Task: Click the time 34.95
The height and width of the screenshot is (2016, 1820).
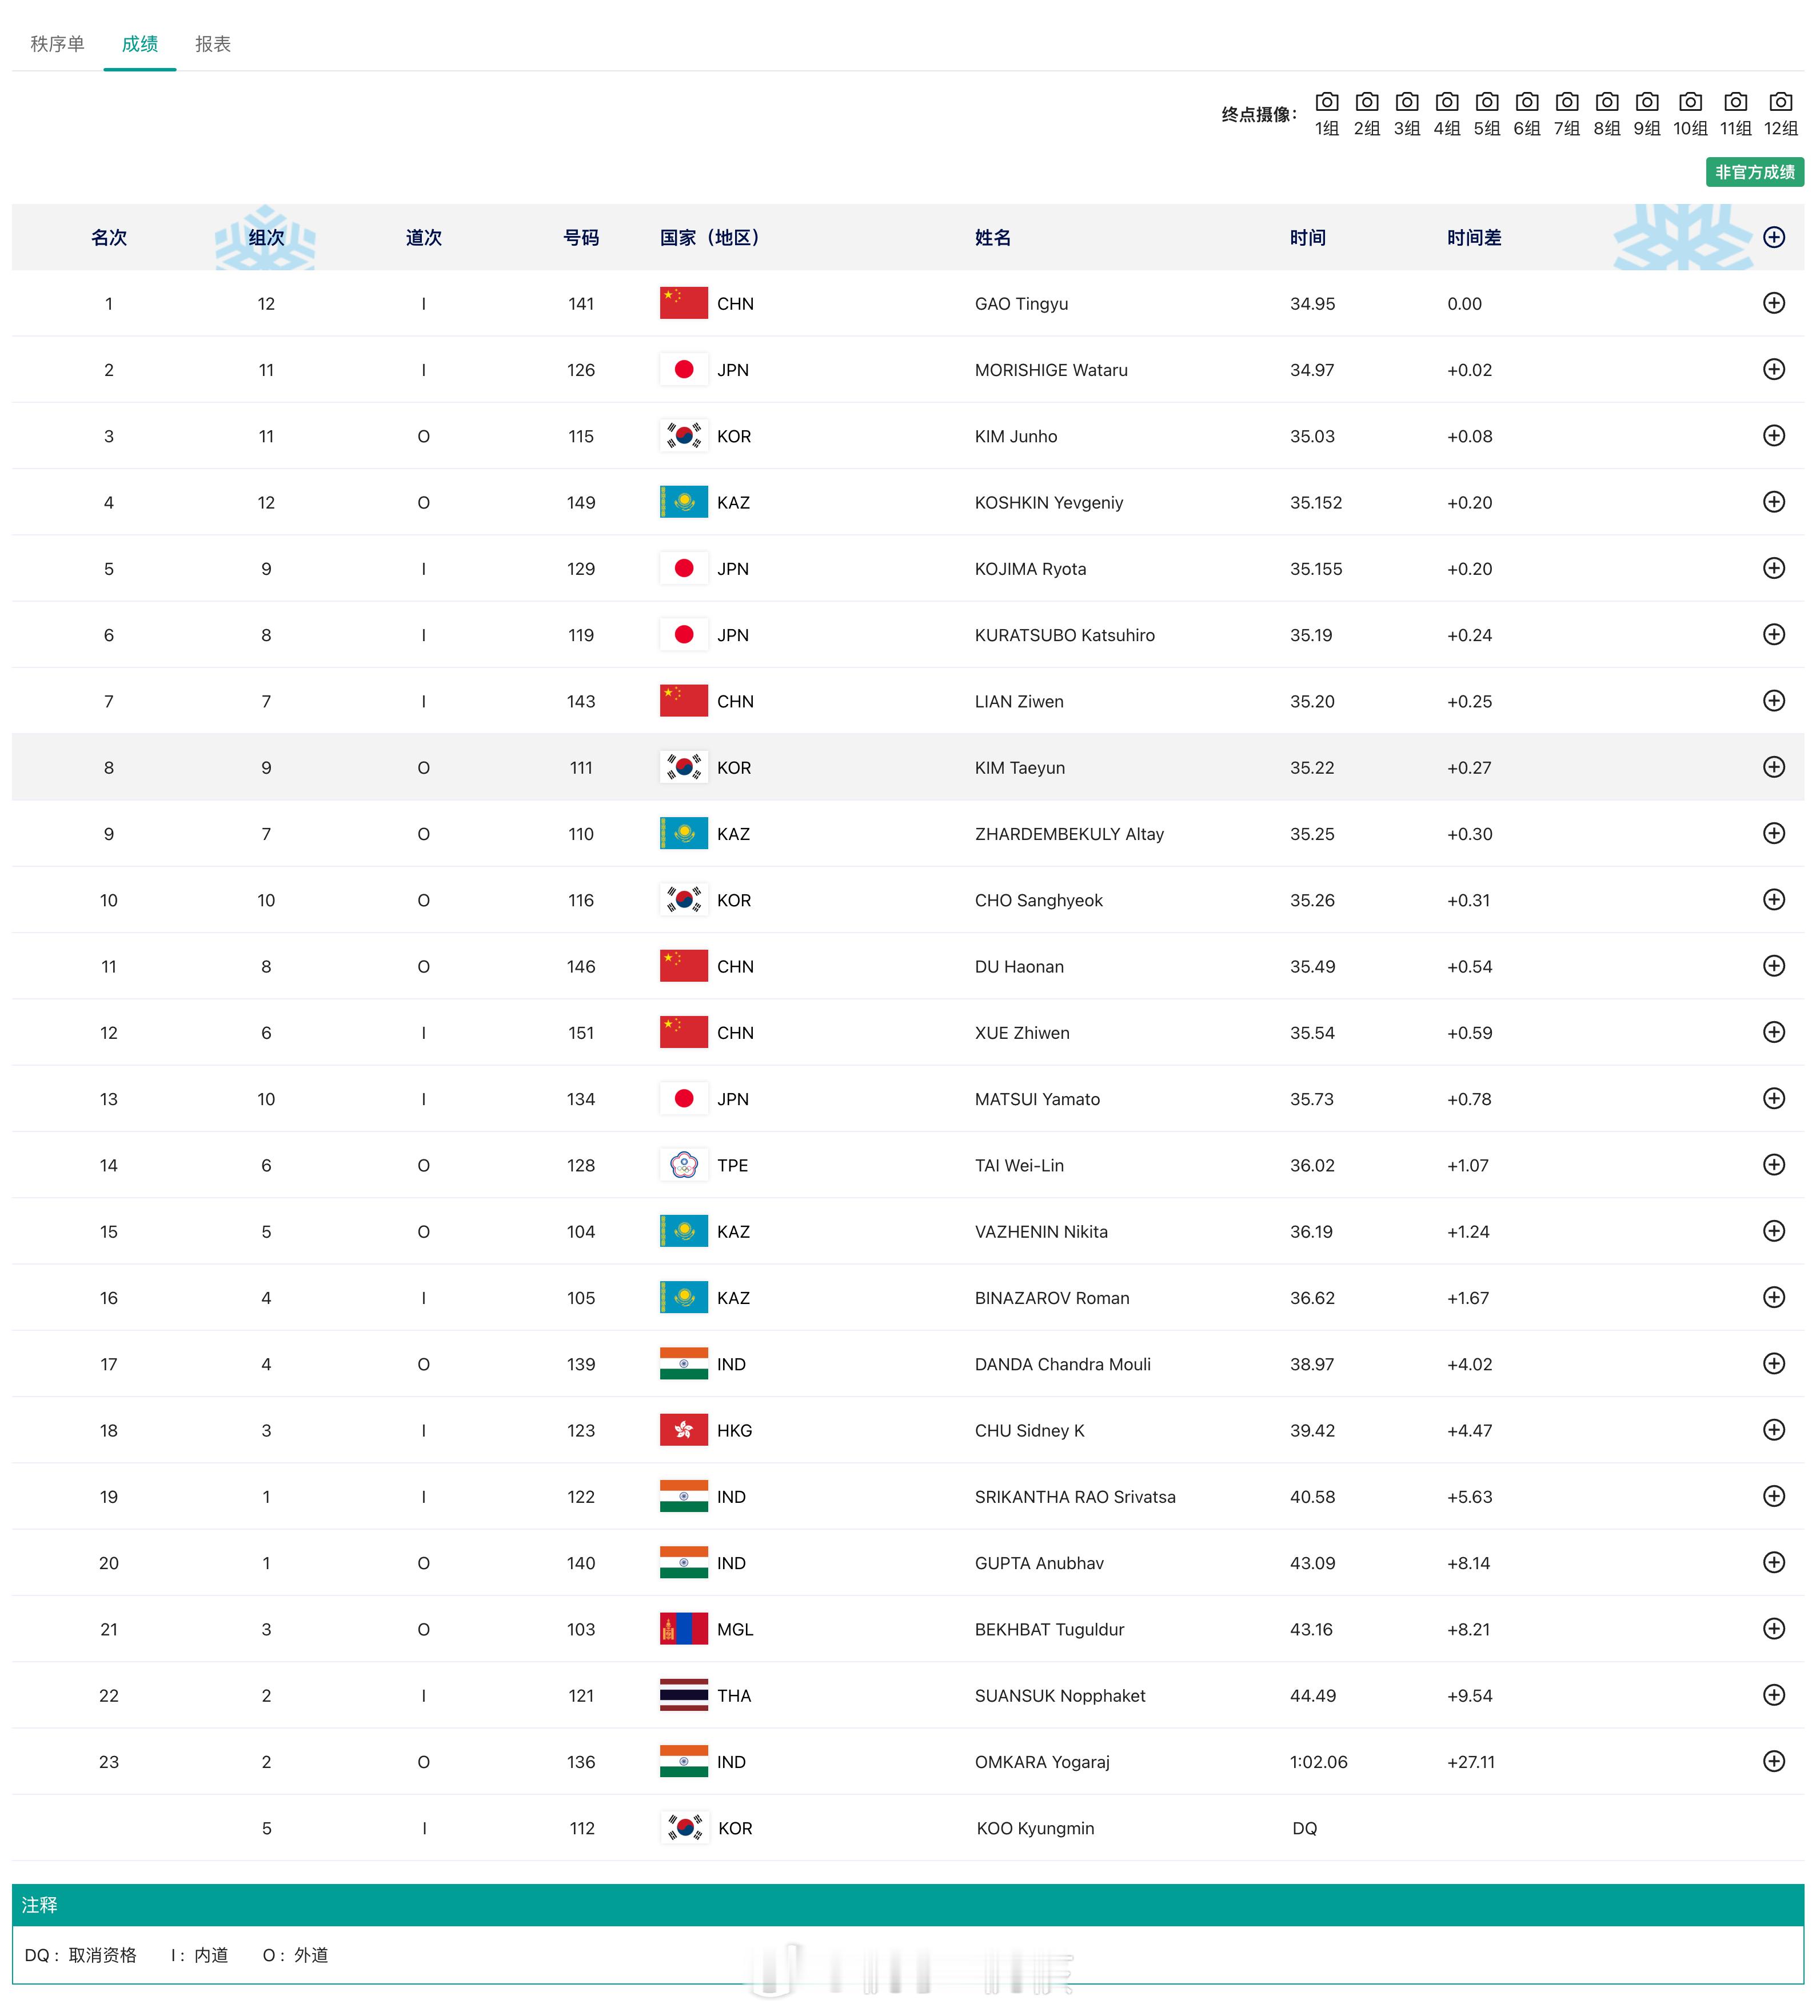Action: point(1312,304)
